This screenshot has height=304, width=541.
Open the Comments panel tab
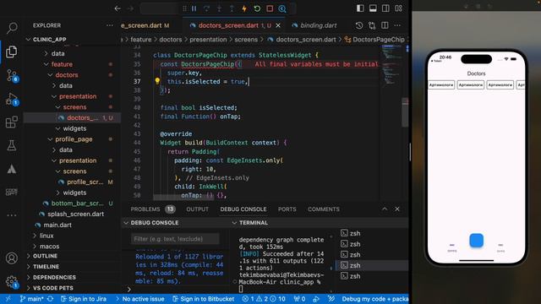[324, 209]
